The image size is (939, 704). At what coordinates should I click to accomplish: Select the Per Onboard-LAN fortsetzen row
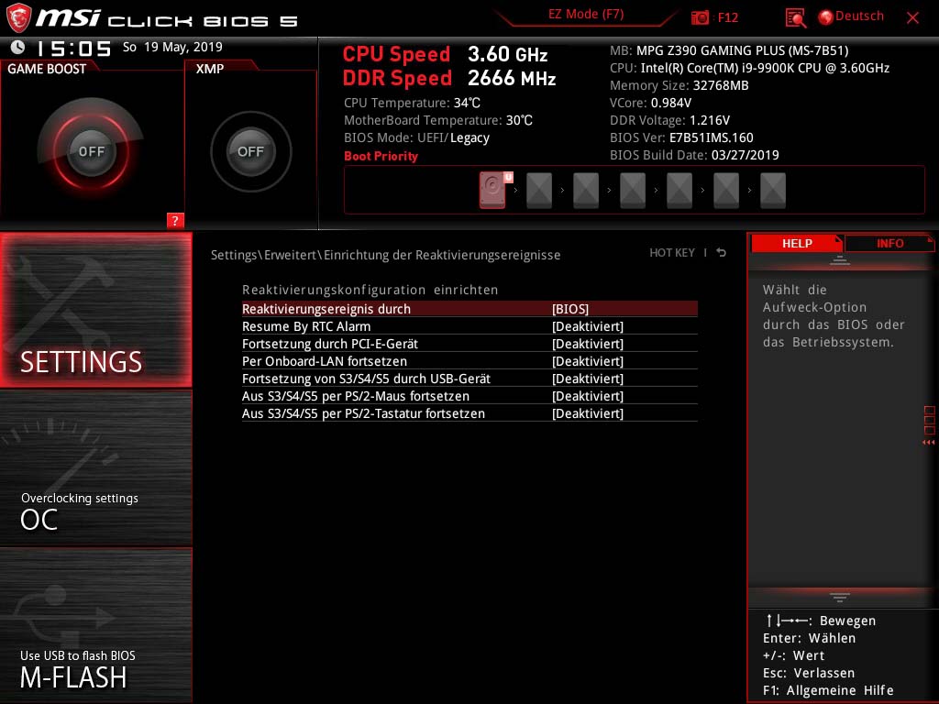tap(469, 361)
